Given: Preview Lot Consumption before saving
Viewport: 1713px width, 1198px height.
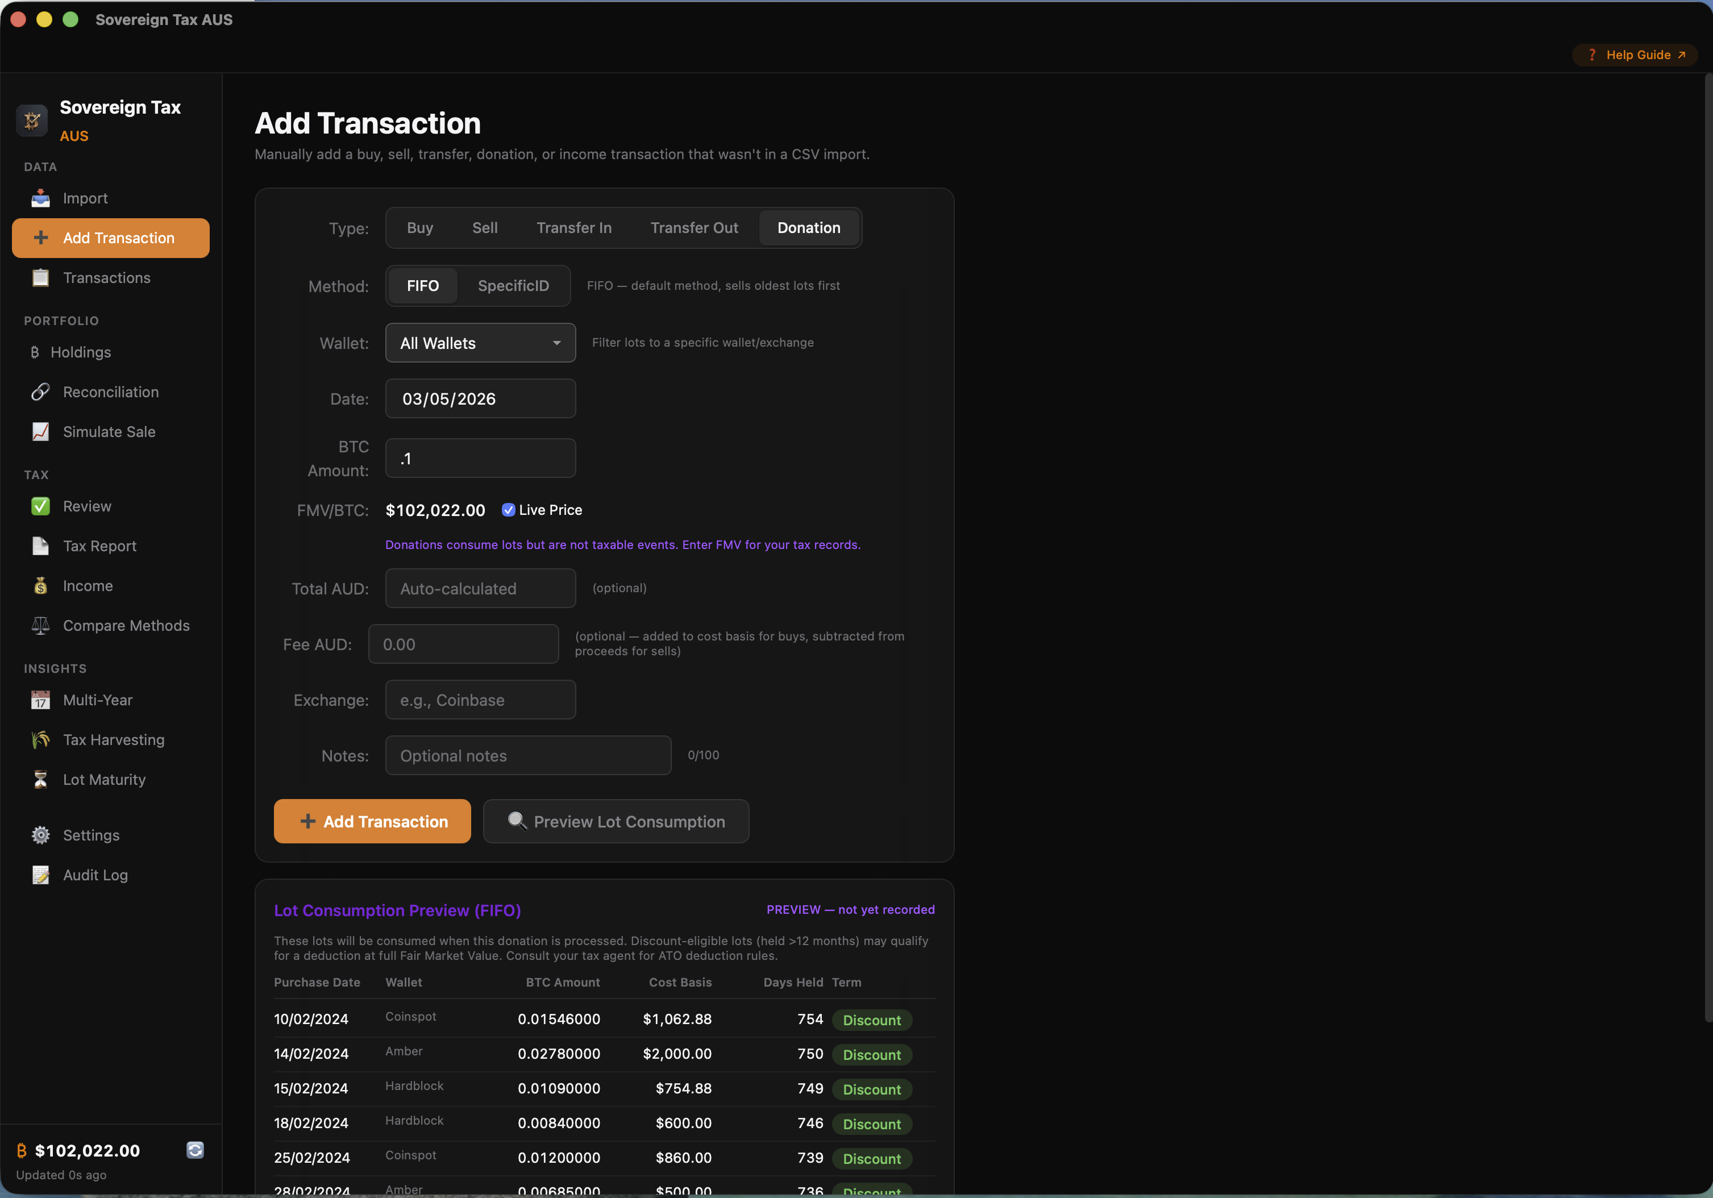Looking at the screenshot, I should pyautogui.click(x=616, y=821).
